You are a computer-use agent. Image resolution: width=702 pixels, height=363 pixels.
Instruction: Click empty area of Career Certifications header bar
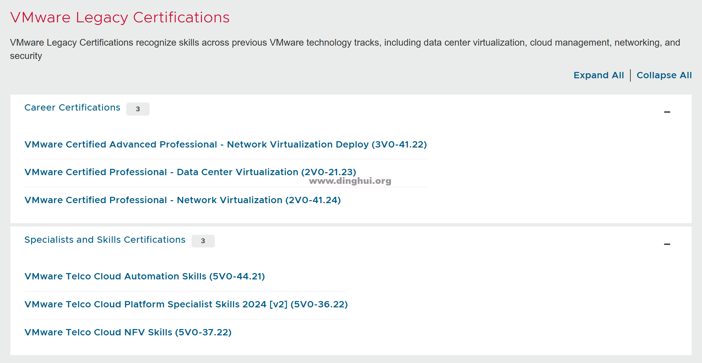click(400, 110)
